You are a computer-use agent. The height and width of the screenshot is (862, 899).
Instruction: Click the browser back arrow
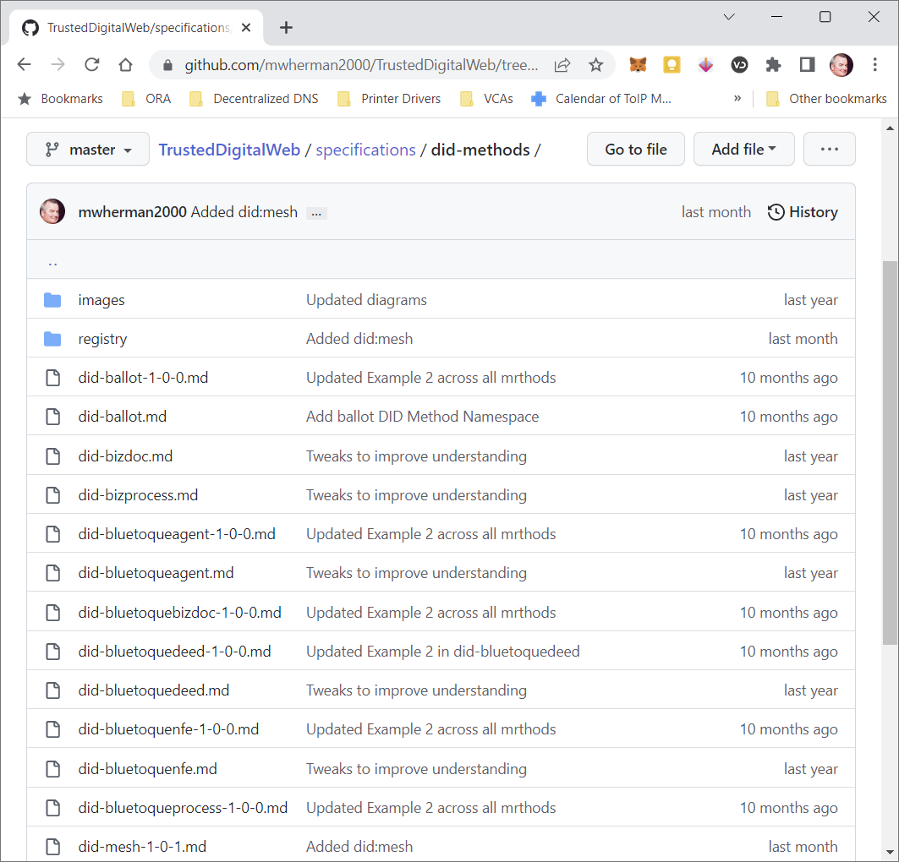tap(24, 64)
